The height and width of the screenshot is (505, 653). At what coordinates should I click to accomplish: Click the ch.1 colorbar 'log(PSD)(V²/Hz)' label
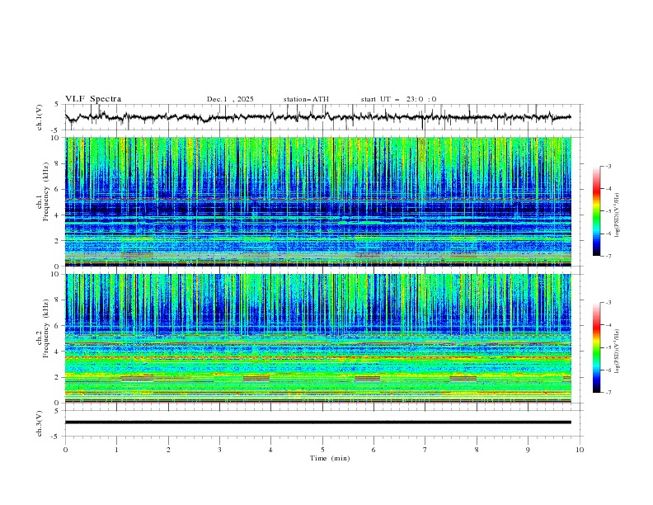pyautogui.click(x=617, y=215)
